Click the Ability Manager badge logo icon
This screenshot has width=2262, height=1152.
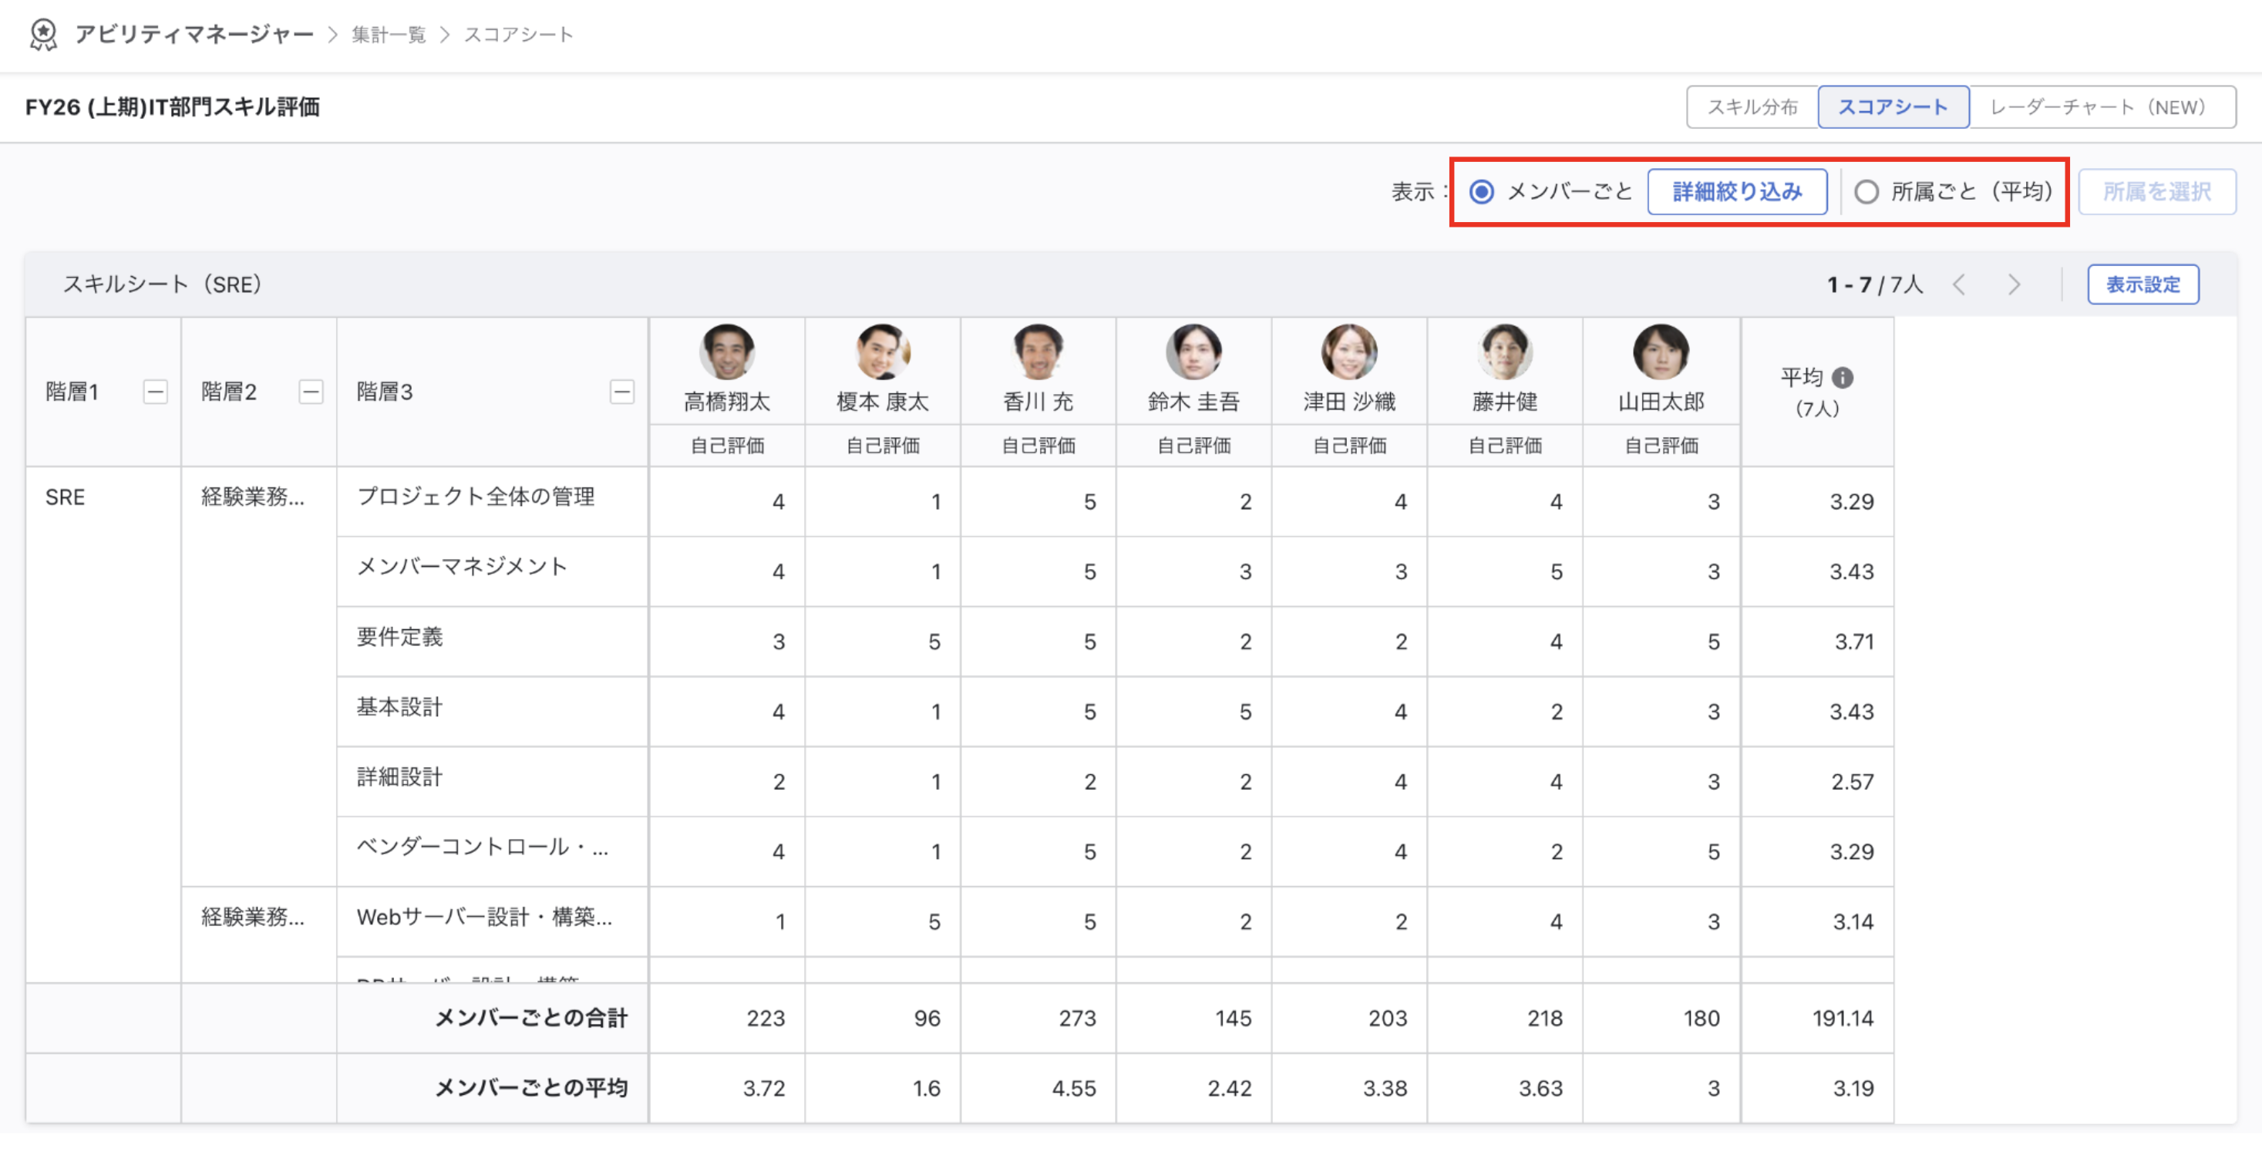[x=43, y=34]
